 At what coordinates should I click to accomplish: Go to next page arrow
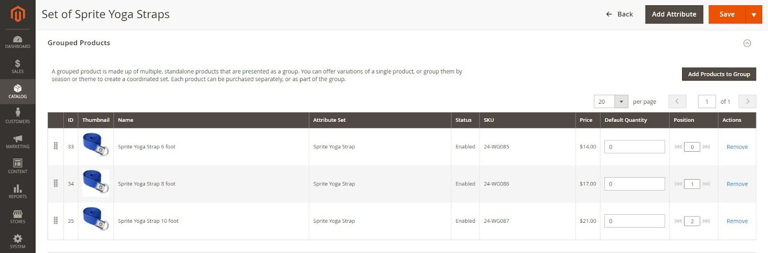coord(747,101)
